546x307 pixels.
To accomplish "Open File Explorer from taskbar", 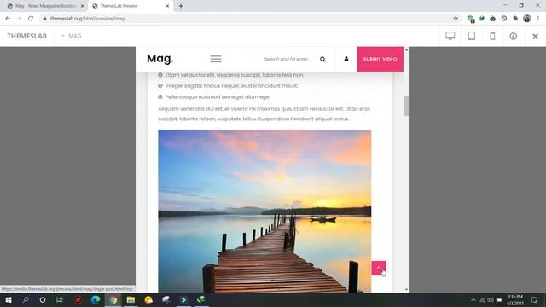I will coord(131,299).
